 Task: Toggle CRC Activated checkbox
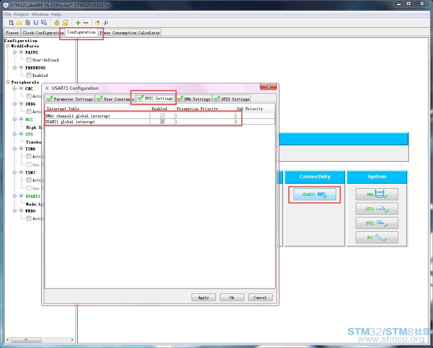pyautogui.click(x=29, y=96)
